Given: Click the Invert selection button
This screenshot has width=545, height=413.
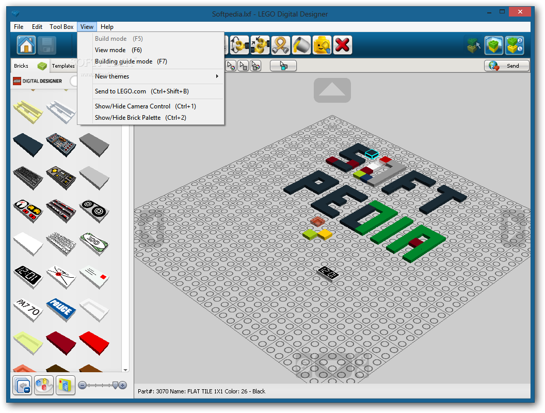Looking at the screenshot, I should 283,66.
